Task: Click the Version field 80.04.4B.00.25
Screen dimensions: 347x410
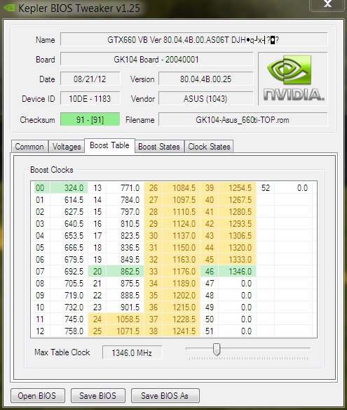Action: pos(205,79)
